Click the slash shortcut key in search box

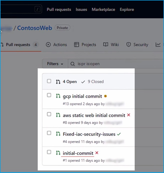(x=38, y=9)
